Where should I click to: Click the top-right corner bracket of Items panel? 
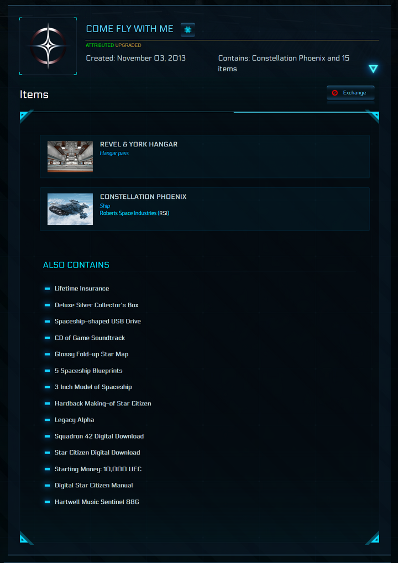[373, 117]
